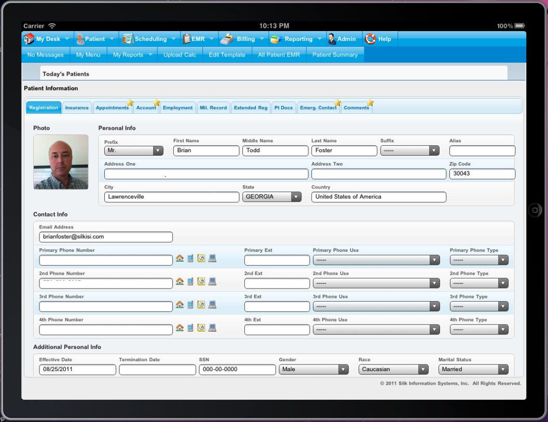The width and height of the screenshot is (548, 422).
Task: Click the Zip Code field 30043
Action: (482, 174)
